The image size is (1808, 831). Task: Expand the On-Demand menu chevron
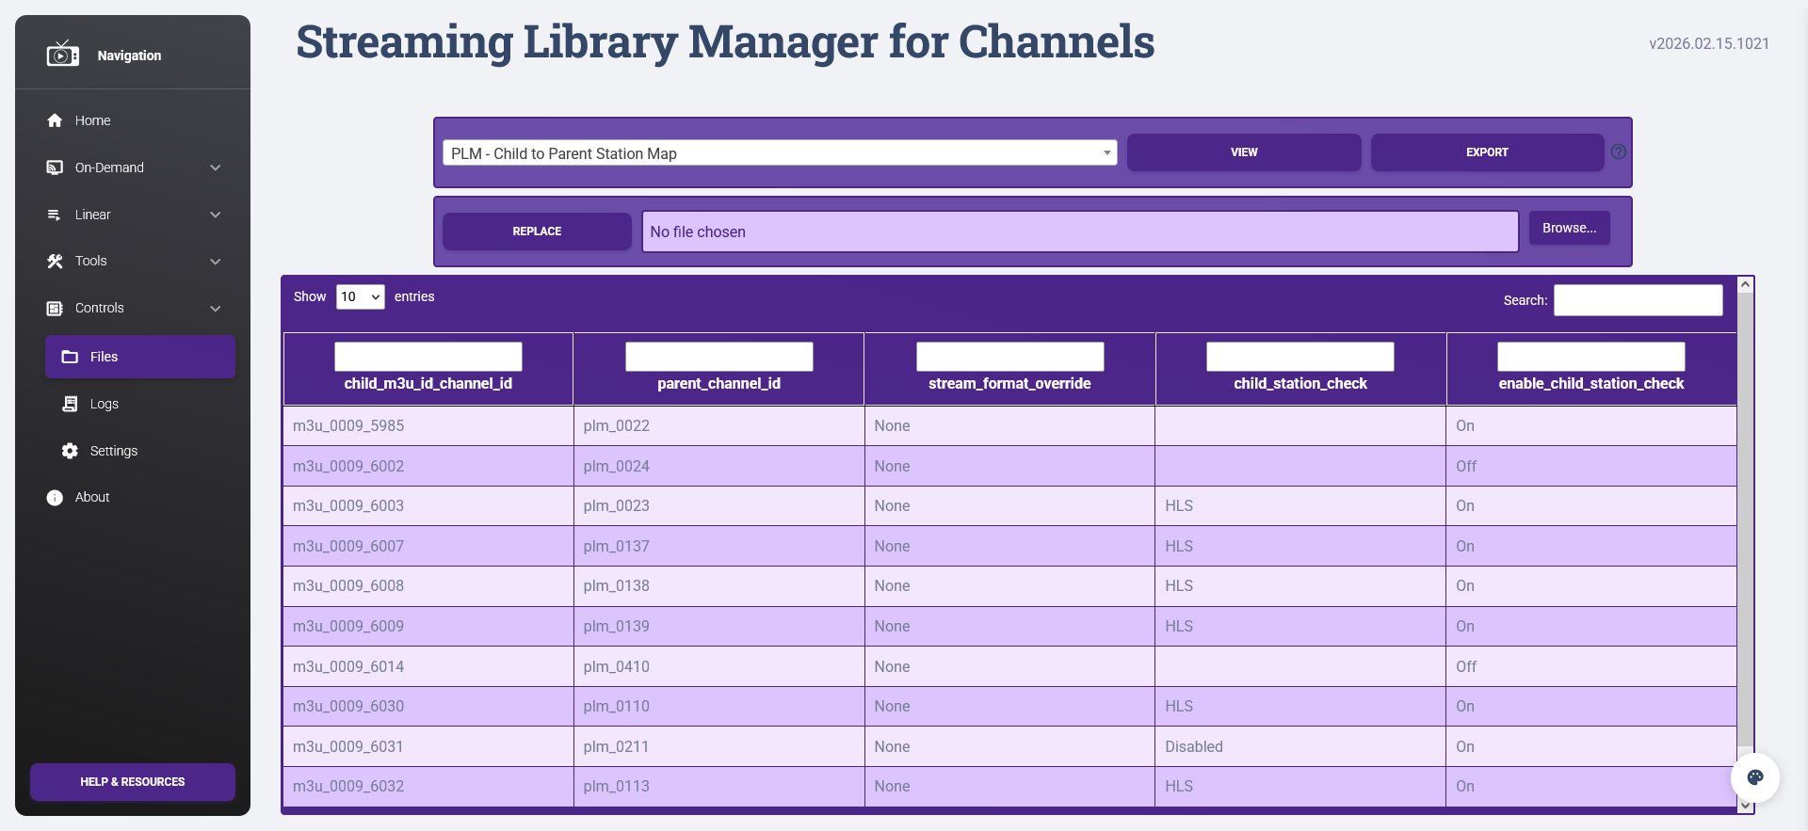[216, 168]
